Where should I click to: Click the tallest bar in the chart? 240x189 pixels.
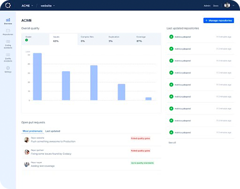coord(37,77)
